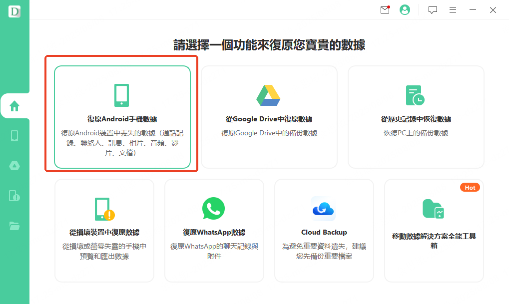Image resolution: width=509 pixels, height=304 pixels.
Task: Click the Android card description text
Action: pyautogui.click(x=122, y=143)
